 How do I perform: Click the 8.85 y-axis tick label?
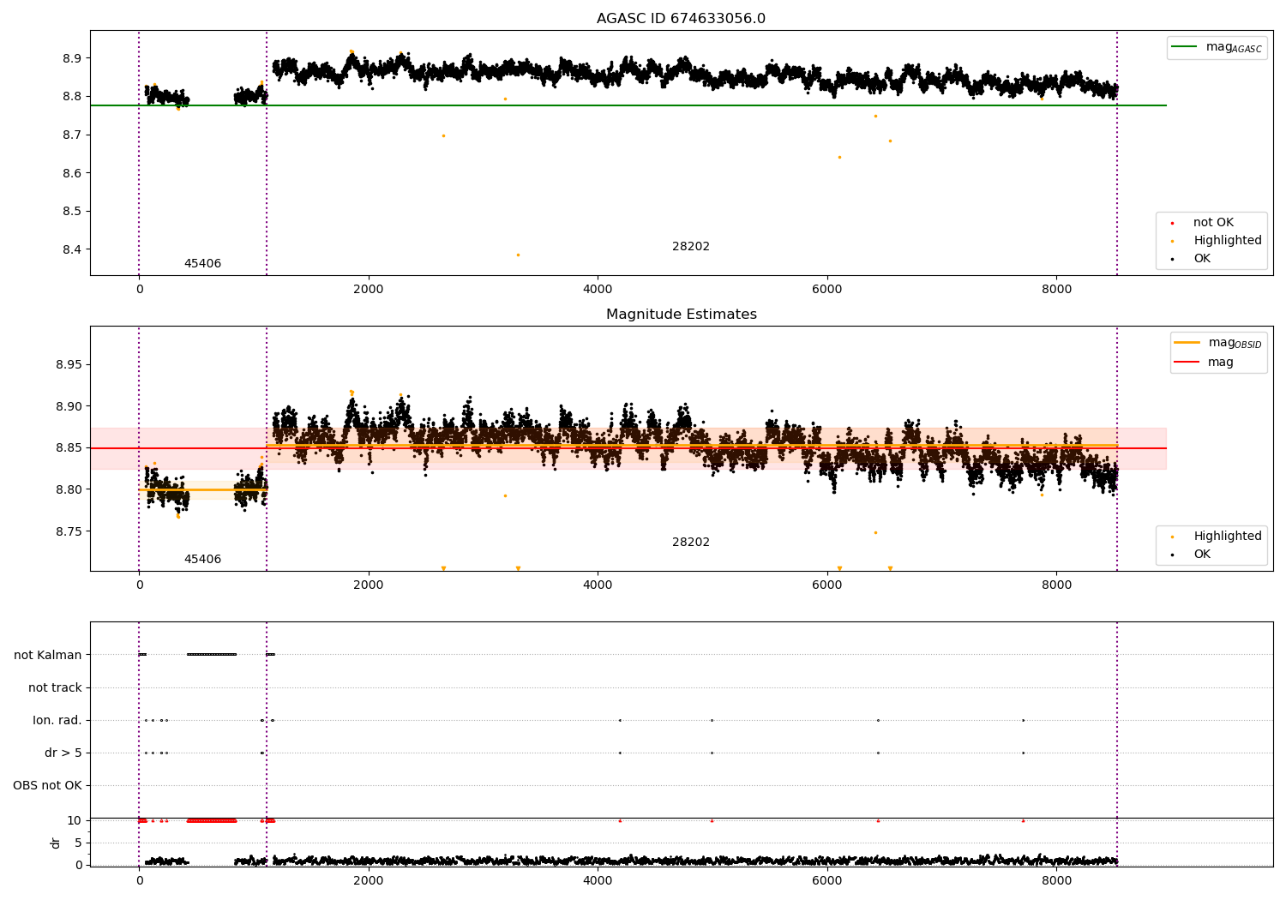[x=68, y=448]
